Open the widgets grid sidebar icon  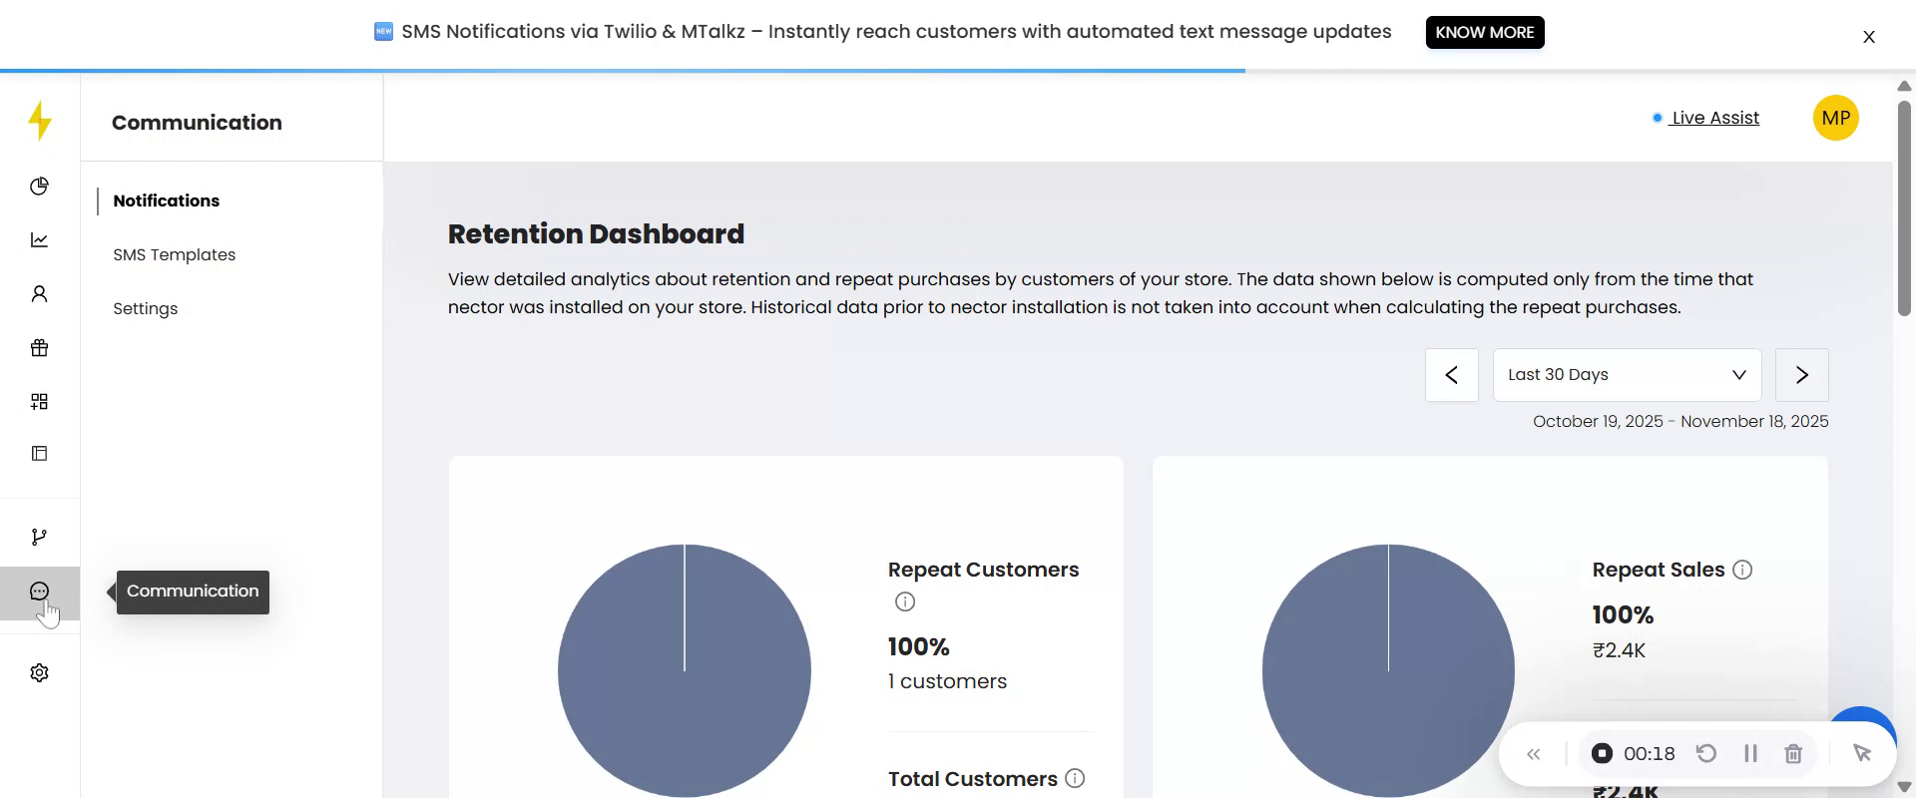point(39,401)
